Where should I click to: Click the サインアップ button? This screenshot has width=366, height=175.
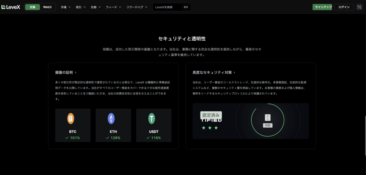[x=322, y=7]
